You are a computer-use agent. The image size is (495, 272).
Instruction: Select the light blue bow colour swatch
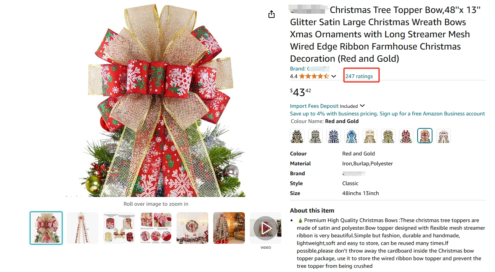[x=352, y=136]
